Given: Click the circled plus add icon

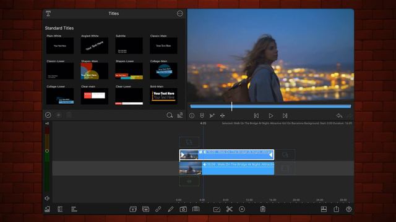Looking at the screenshot, I should click(x=242, y=209).
